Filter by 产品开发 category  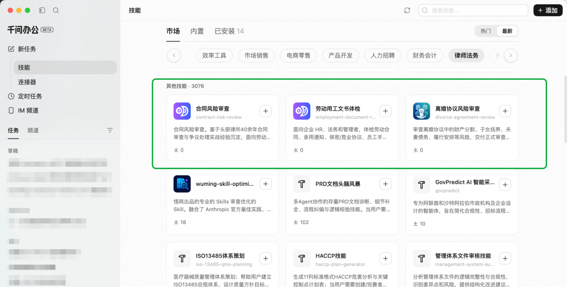pyautogui.click(x=340, y=55)
